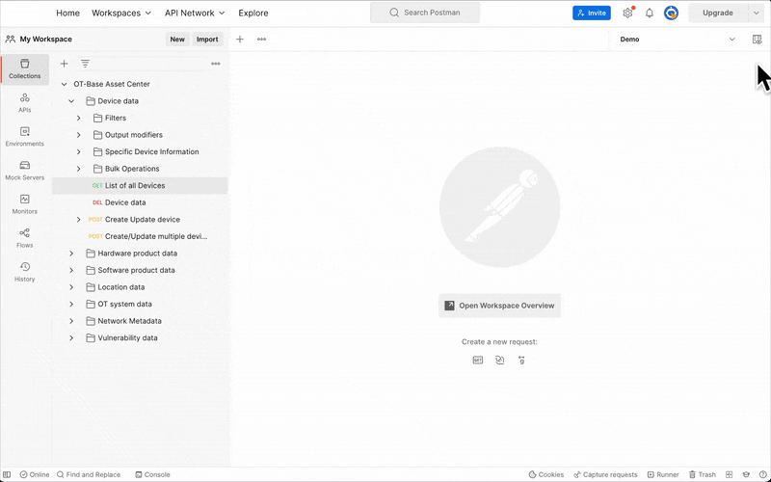Click the two-pane view icon in status bar

coord(730,474)
